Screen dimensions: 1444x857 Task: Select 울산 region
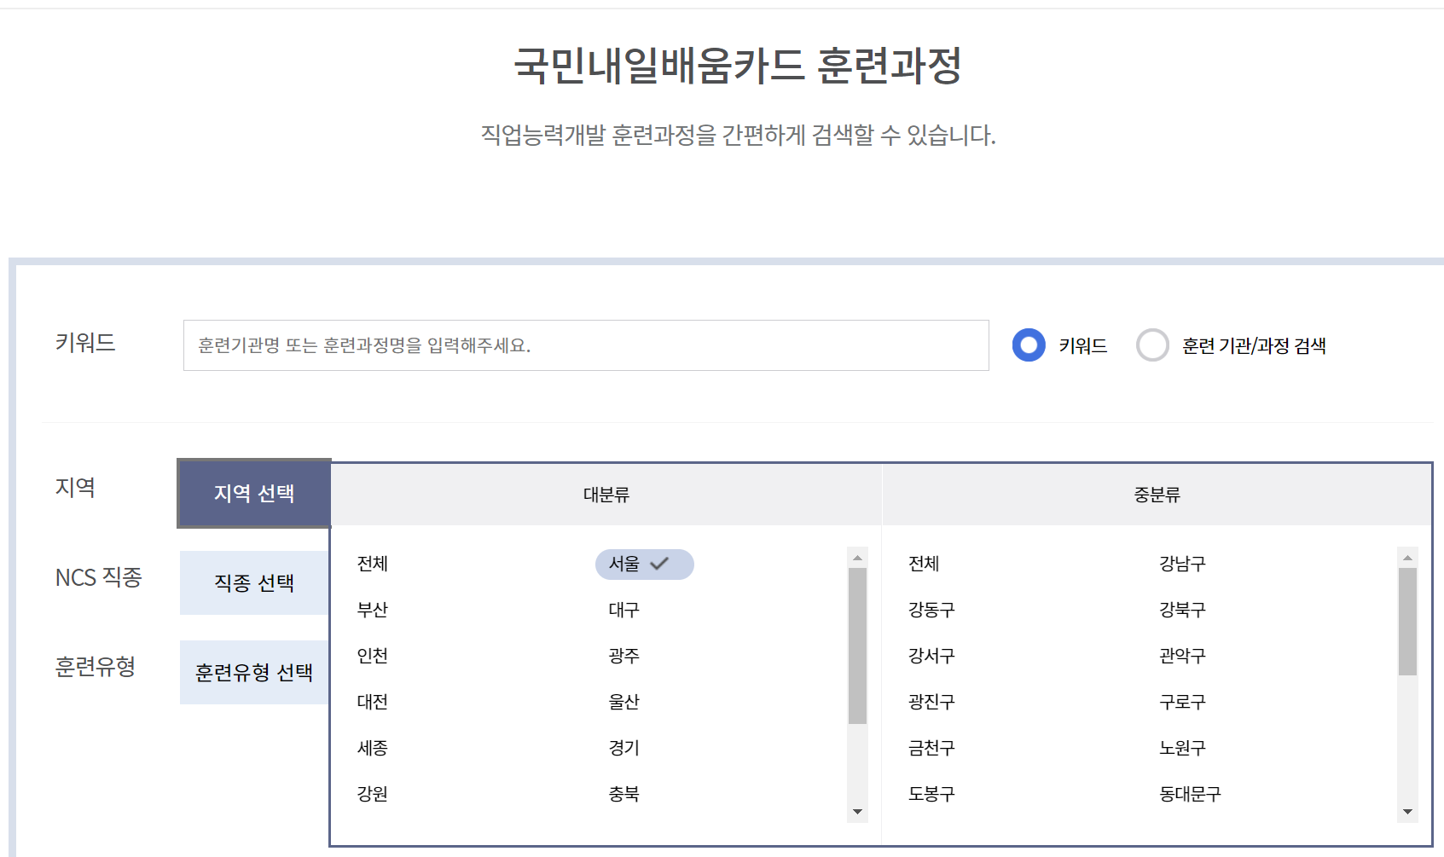(x=624, y=702)
